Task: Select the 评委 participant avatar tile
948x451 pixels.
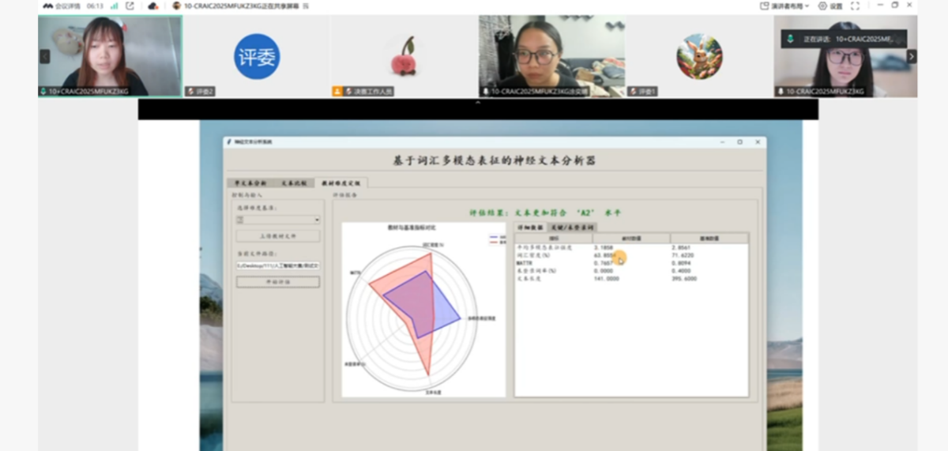Action: [x=256, y=56]
